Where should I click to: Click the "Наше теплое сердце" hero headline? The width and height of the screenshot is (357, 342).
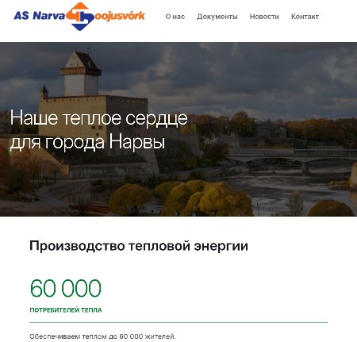(x=99, y=118)
